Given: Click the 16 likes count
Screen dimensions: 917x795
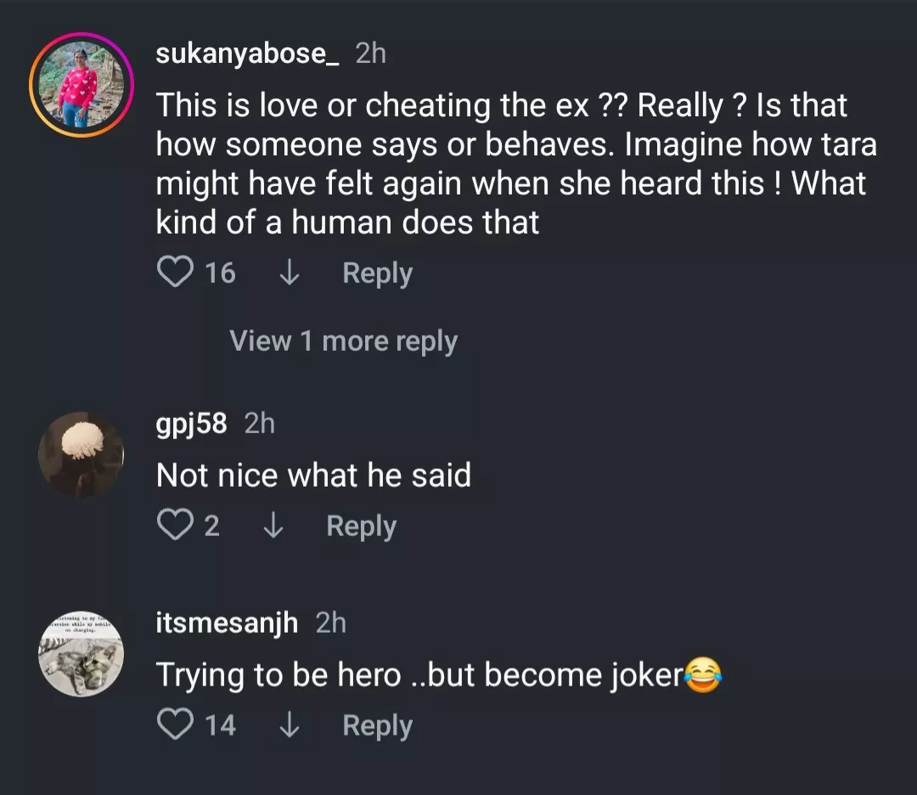Looking at the screenshot, I should coord(220,273).
